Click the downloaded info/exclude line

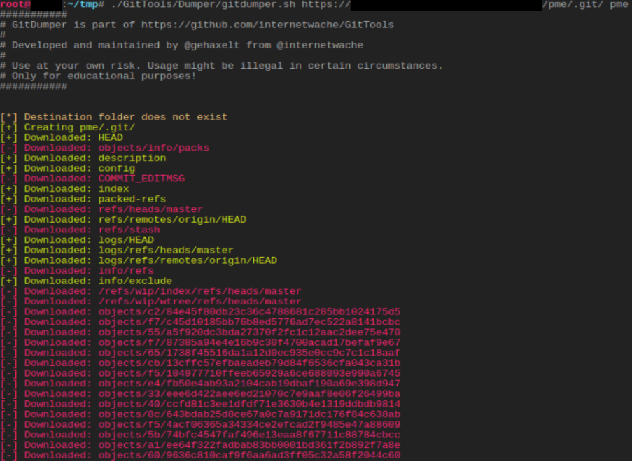pyautogui.click(x=135, y=281)
